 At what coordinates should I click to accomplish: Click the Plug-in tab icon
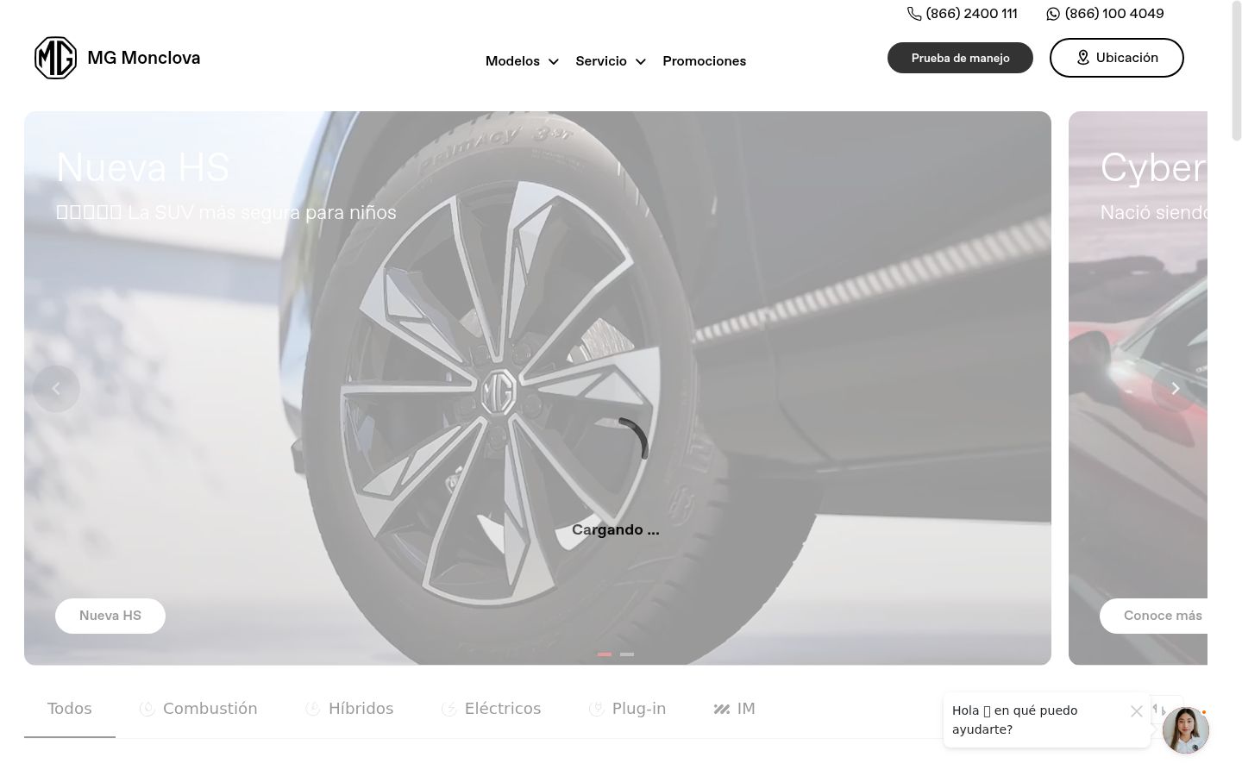coord(597,709)
